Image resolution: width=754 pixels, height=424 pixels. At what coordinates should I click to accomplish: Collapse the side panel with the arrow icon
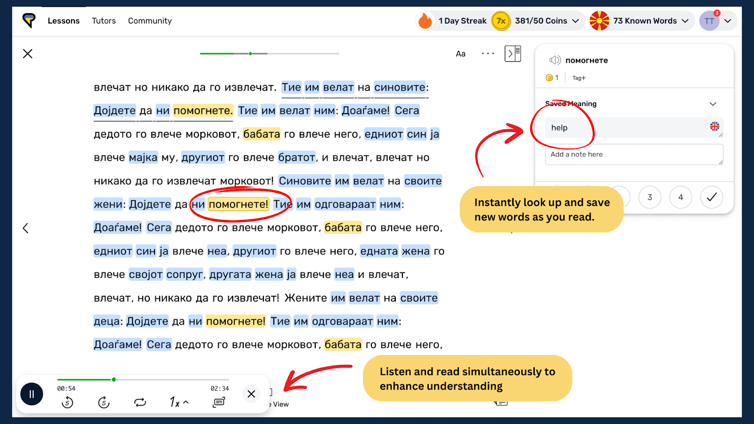[x=513, y=53]
